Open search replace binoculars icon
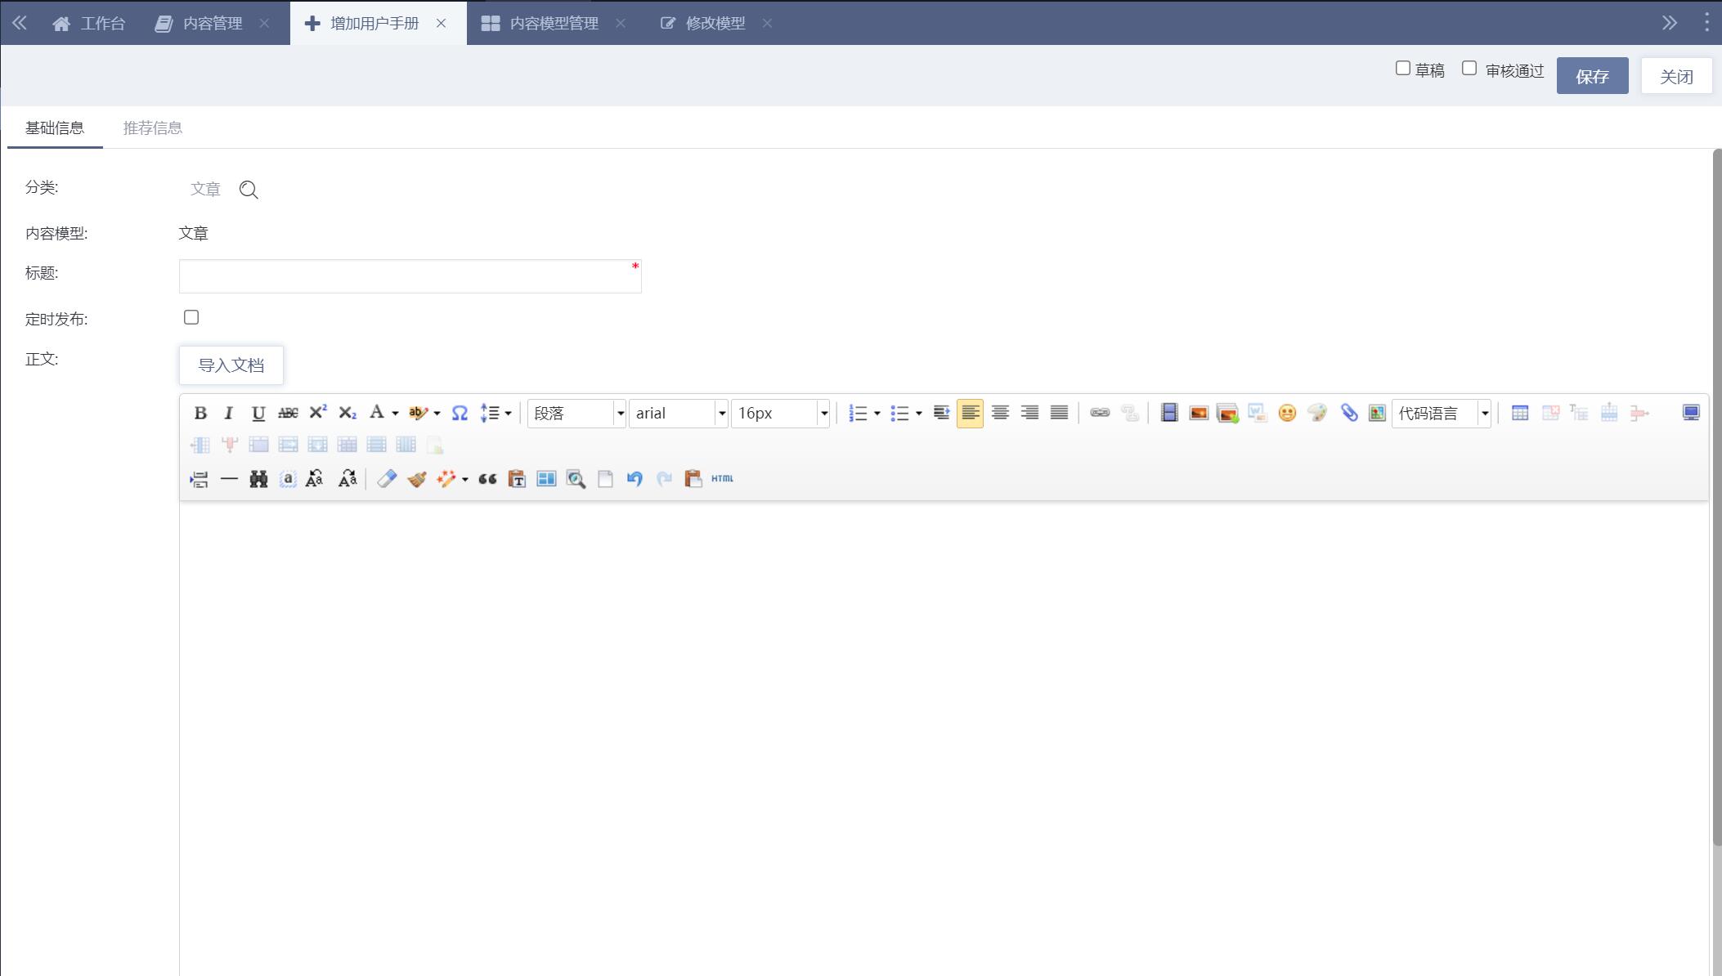1722x976 pixels. click(x=258, y=479)
